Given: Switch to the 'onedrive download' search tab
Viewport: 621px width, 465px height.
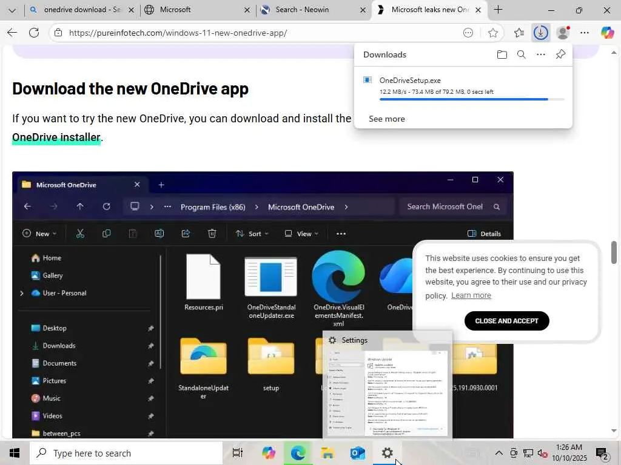Looking at the screenshot, I should point(81,10).
